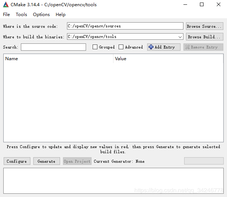Enable the Grouped checkbox
The image size is (227, 197).
[x=95, y=47]
